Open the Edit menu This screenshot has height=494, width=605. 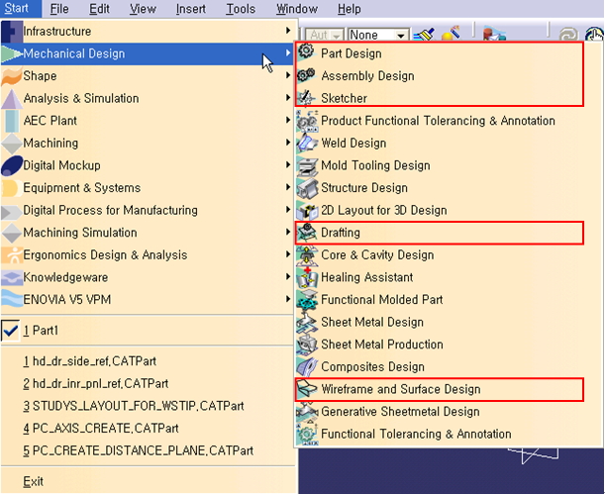pos(99,9)
